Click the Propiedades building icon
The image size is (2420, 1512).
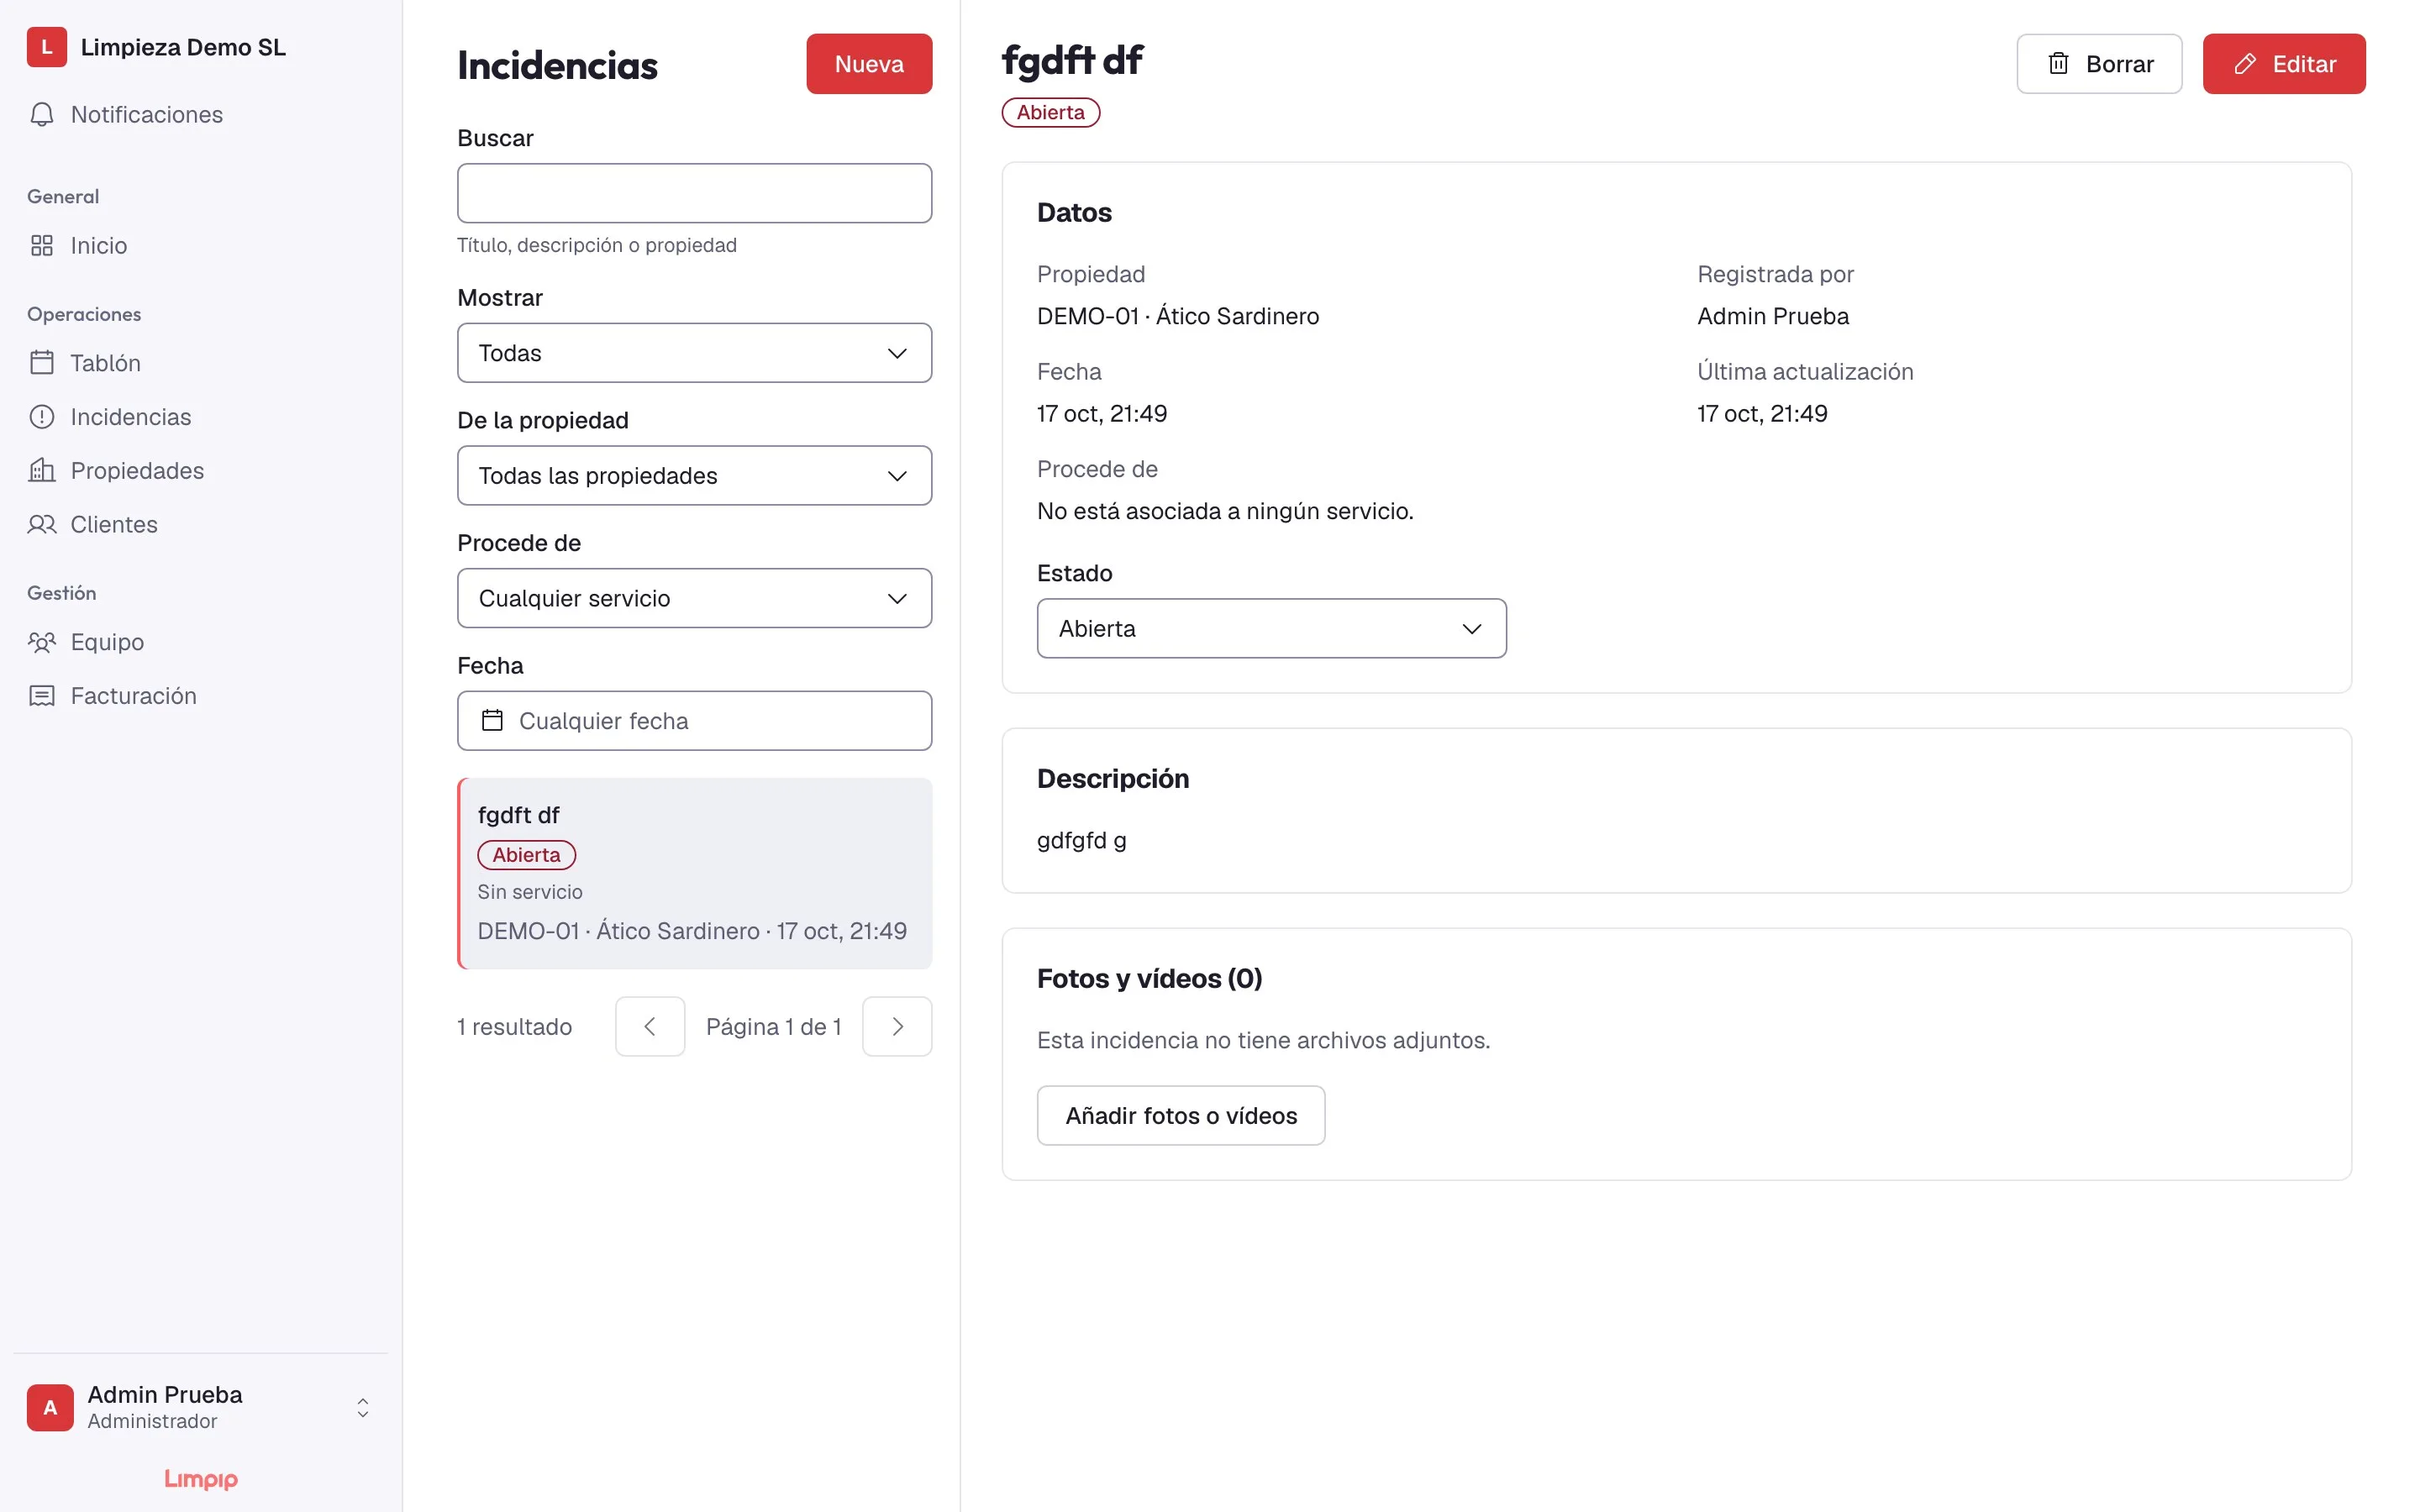(42, 471)
